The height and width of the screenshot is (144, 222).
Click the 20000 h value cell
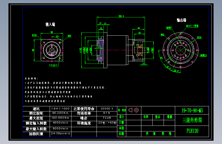click(x=107, y=109)
